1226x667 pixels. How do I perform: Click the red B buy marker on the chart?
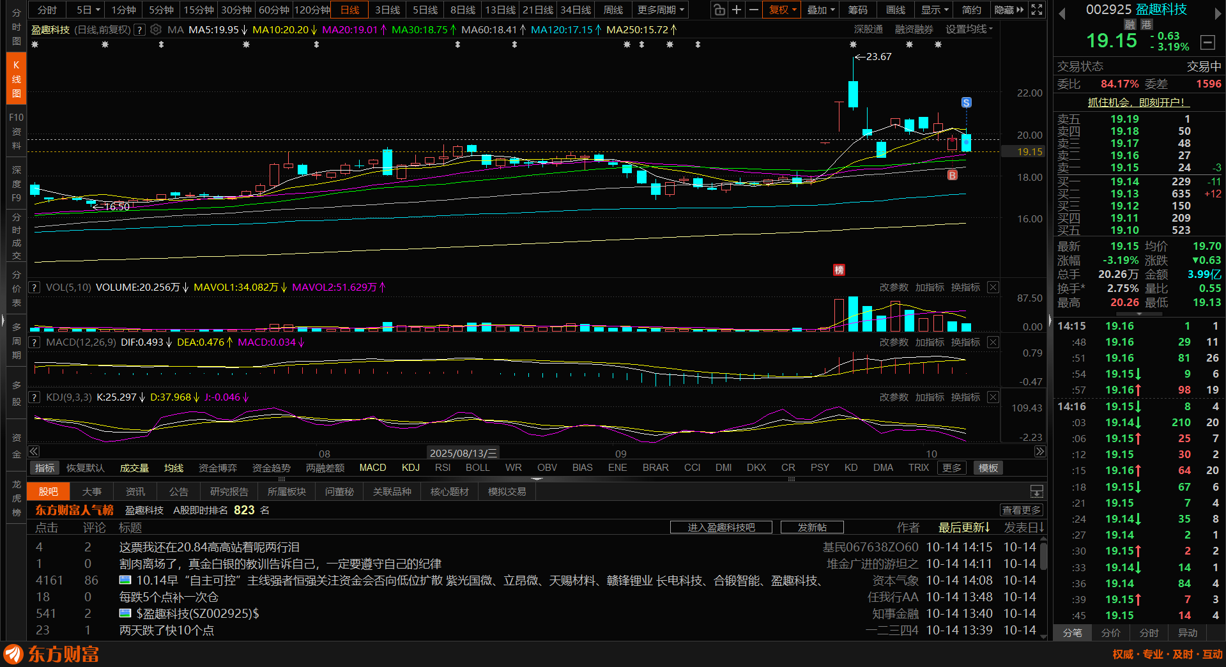pyautogui.click(x=953, y=175)
